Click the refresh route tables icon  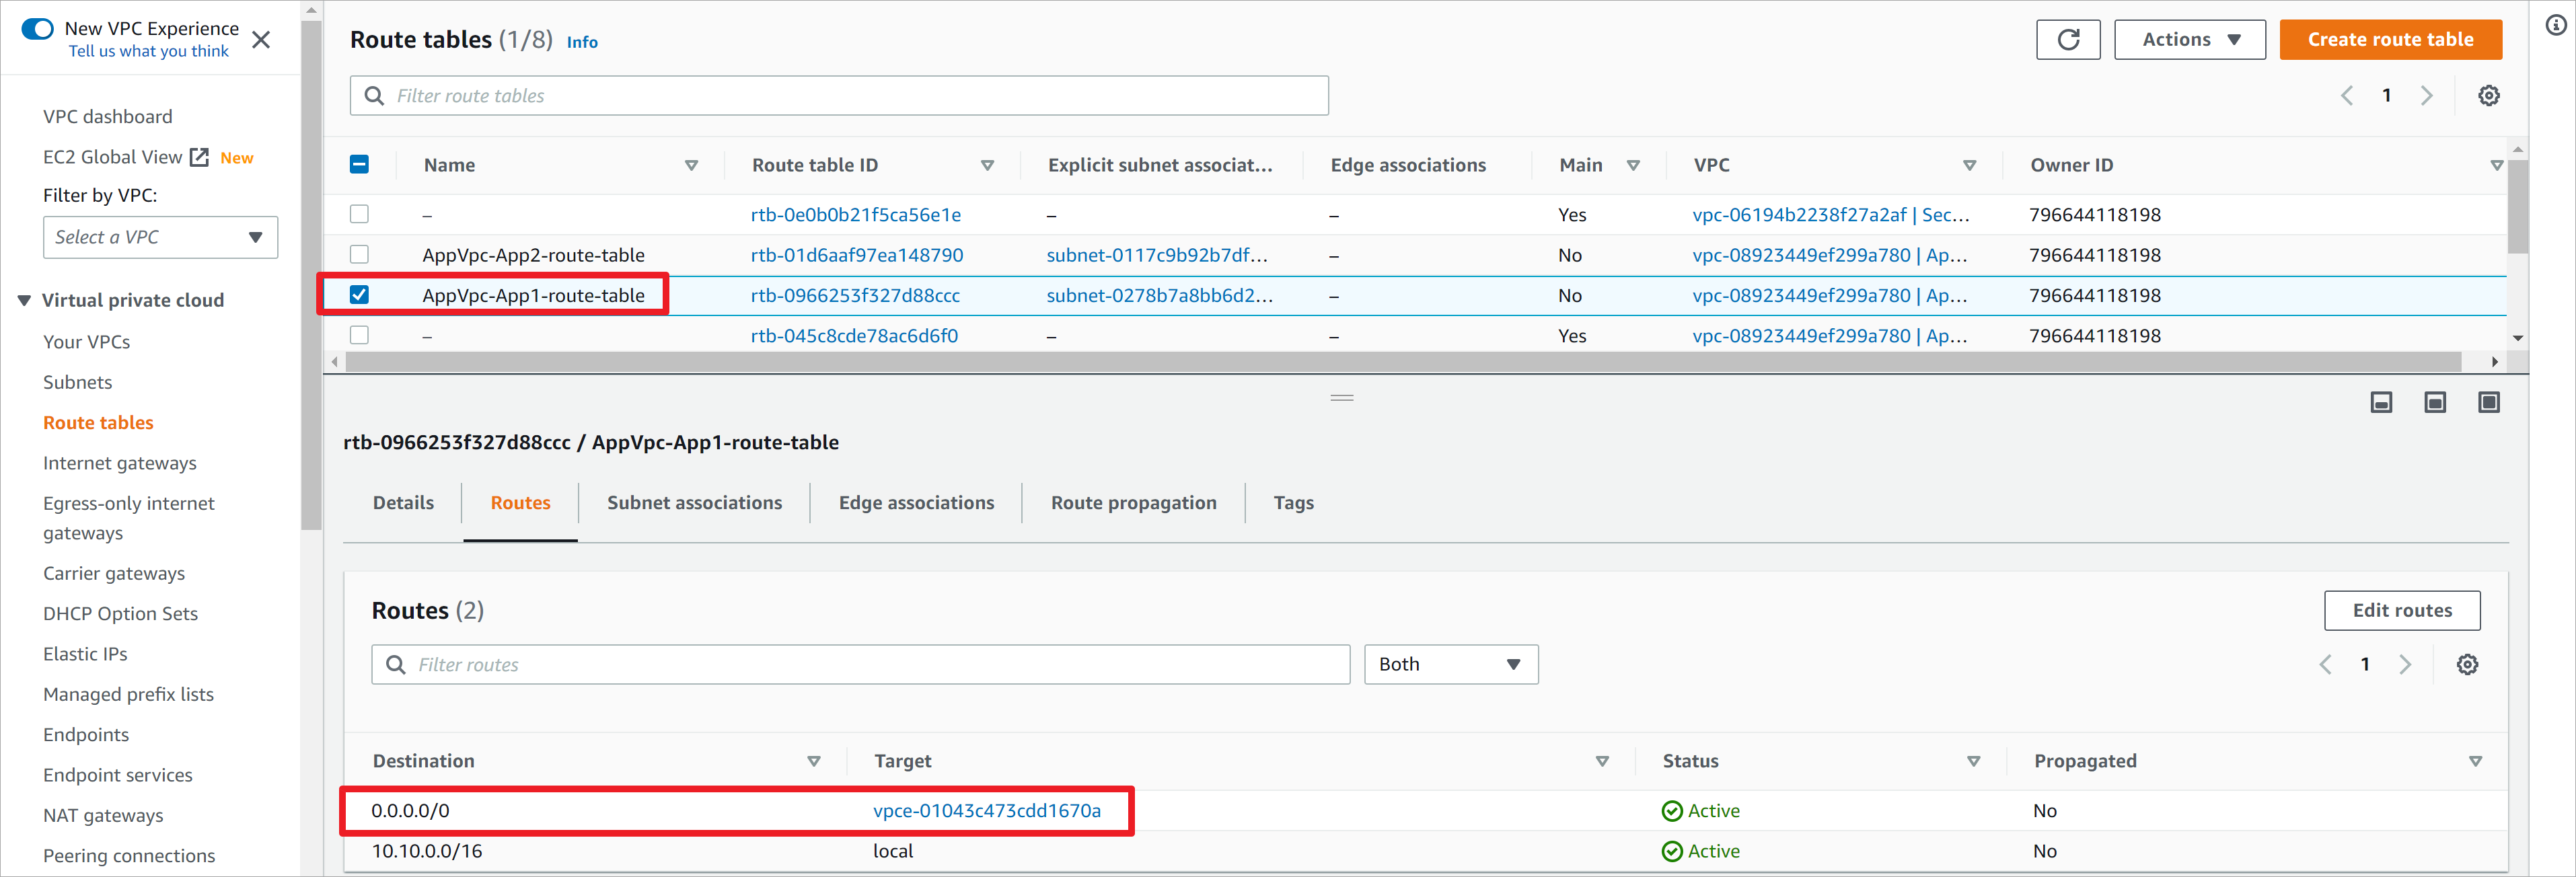coord(2068,40)
